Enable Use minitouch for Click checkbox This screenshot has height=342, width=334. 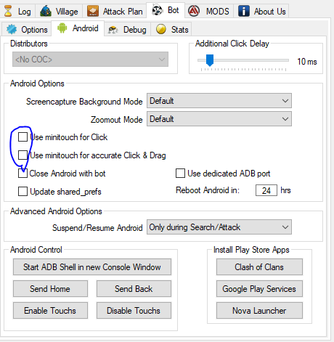coord(23,137)
